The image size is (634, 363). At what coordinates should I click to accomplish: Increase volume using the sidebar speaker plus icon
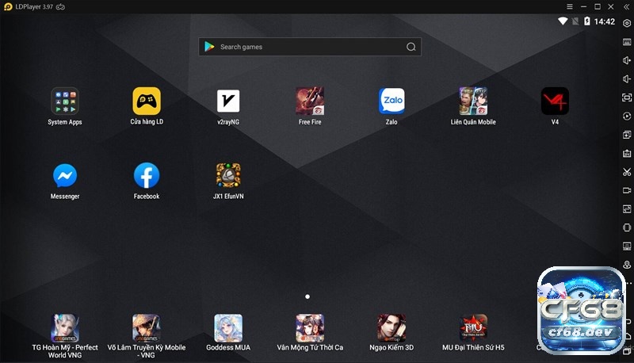627,60
